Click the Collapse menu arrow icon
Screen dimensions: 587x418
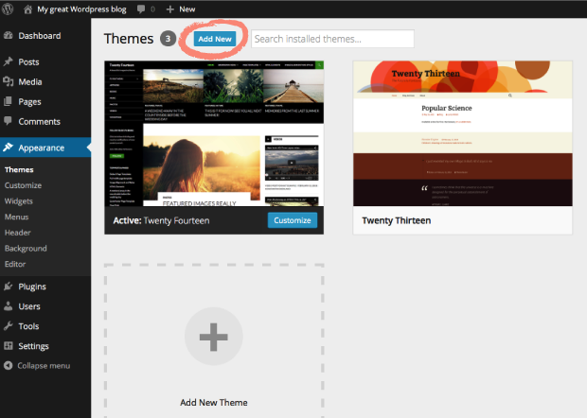[x=8, y=365]
